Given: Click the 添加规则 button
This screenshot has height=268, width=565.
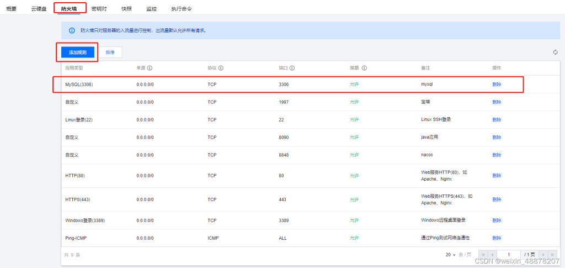Looking at the screenshot, I should point(77,52).
